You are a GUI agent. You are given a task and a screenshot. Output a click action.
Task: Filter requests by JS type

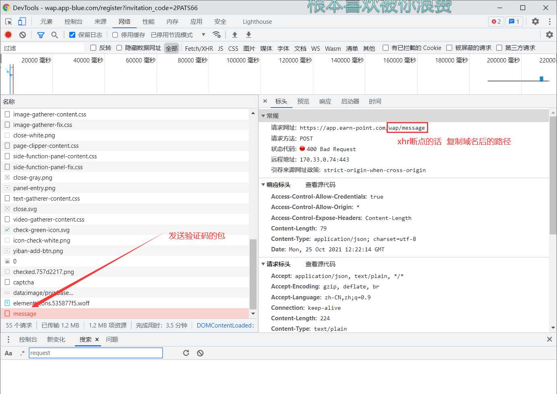click(221, 48)
